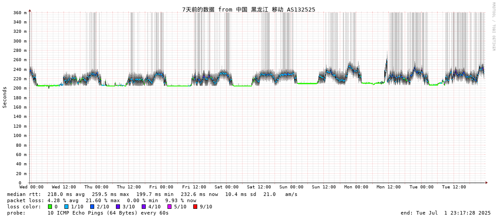Click the '260 m' y-axis label
Screen dimensions: 498x219
coord(20,60)
